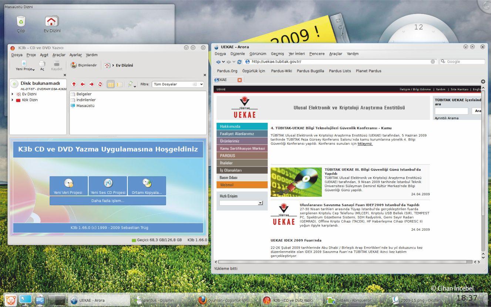
Task: Click Arora forward navigation arrow
Action: pyautogui.click(x=228, y=62)
